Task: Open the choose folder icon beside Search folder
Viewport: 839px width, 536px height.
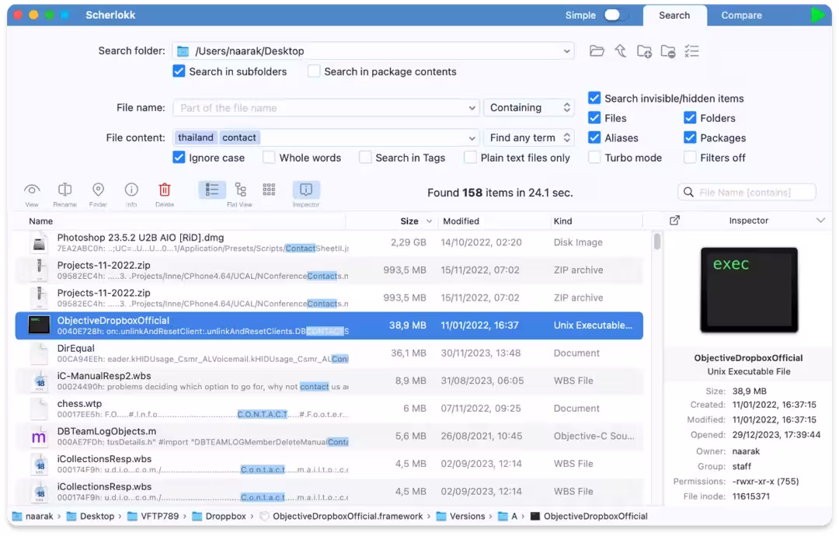Action: pyautogui.click(x=597, y=51)
